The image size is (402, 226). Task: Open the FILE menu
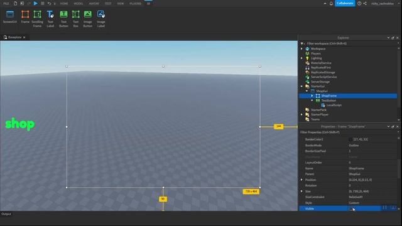point(6,4)
